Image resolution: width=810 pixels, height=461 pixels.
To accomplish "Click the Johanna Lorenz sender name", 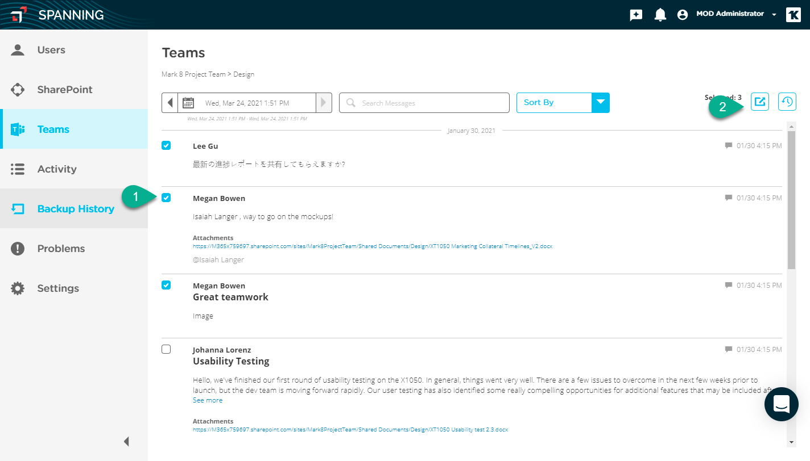I will [x=222, y=350].
